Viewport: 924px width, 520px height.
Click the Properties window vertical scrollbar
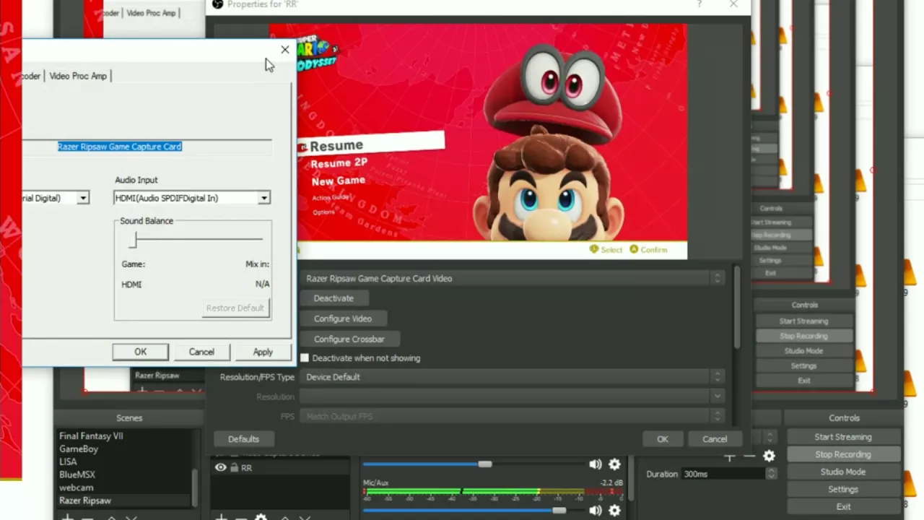pos(737,308)
